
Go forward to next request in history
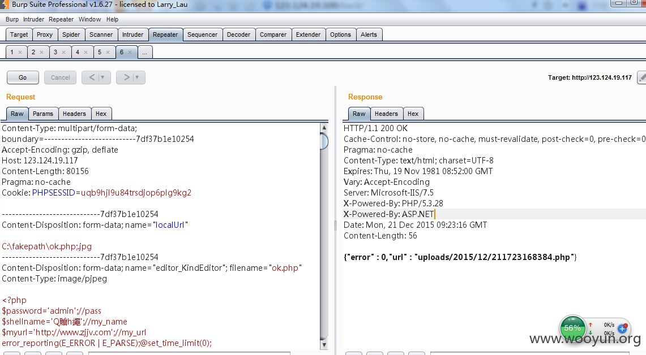tap(126, 77)
